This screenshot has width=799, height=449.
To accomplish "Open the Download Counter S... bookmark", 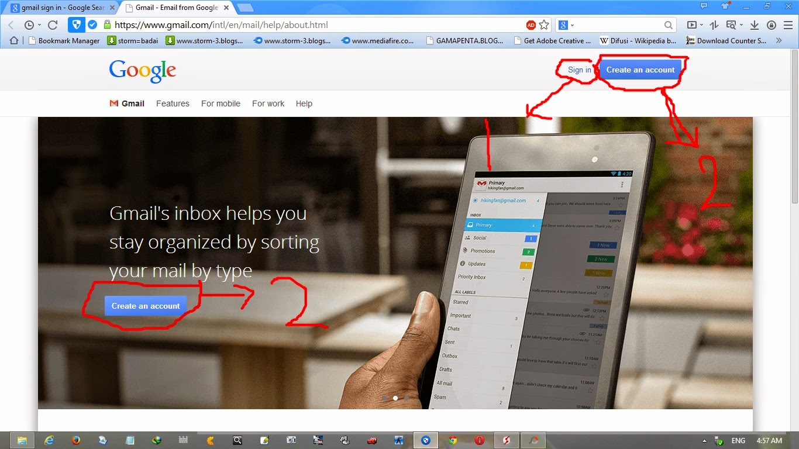I will [726, 41].
